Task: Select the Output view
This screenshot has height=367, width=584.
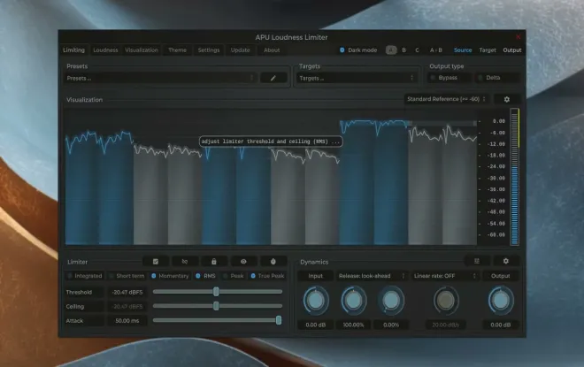Action: tap(512, 50)
